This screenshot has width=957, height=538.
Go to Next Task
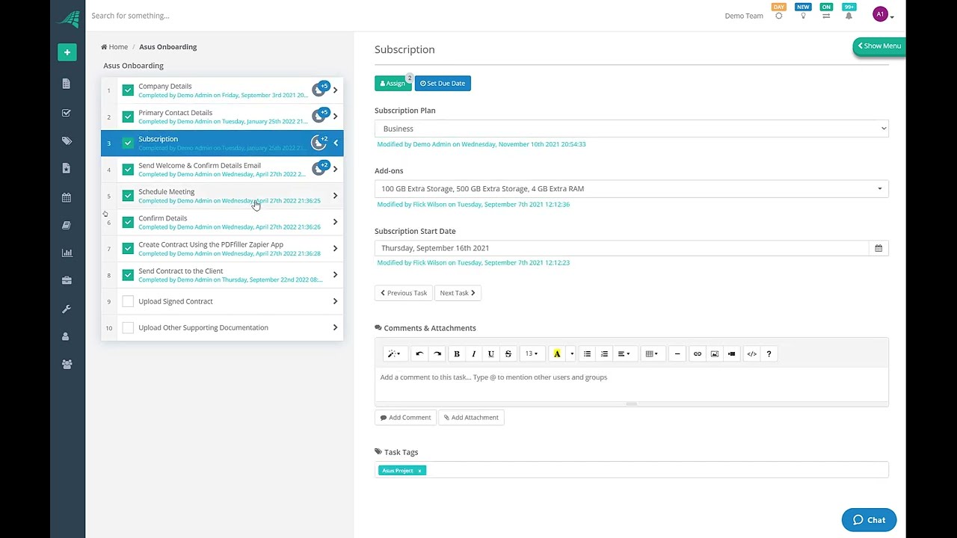pyautogui.click(x=458, y=293)
